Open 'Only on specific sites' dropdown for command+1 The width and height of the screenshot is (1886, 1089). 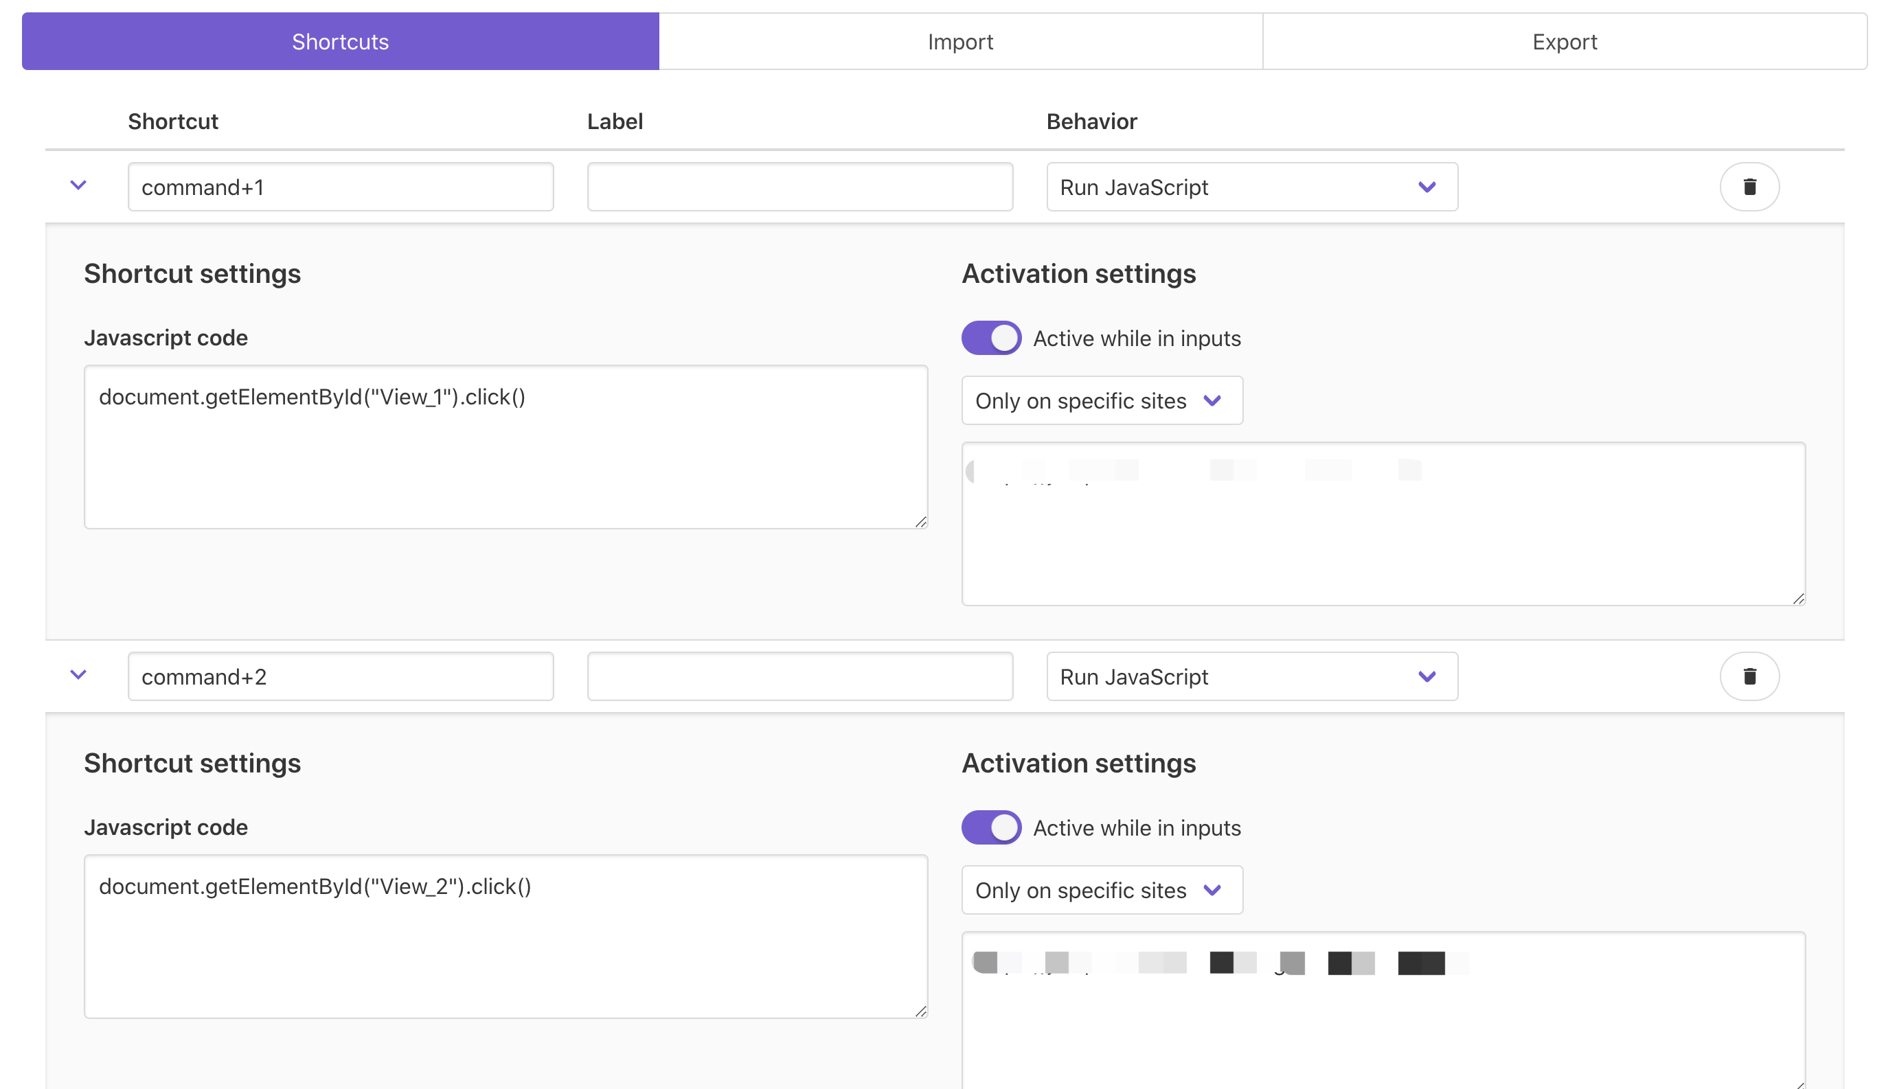tap(1101, 401)
